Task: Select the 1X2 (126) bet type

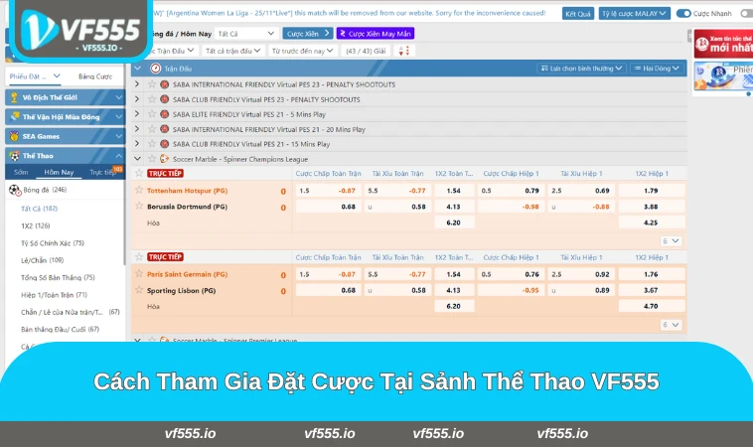Action: 35,225
